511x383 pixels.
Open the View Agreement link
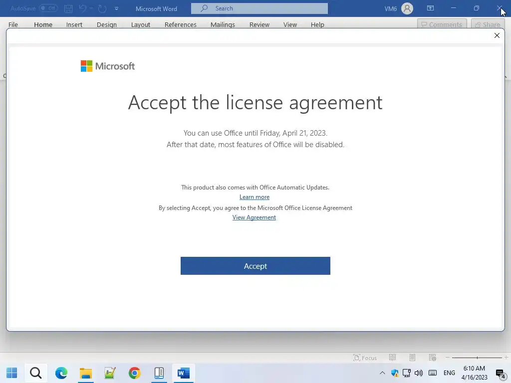tap(254, 217)
